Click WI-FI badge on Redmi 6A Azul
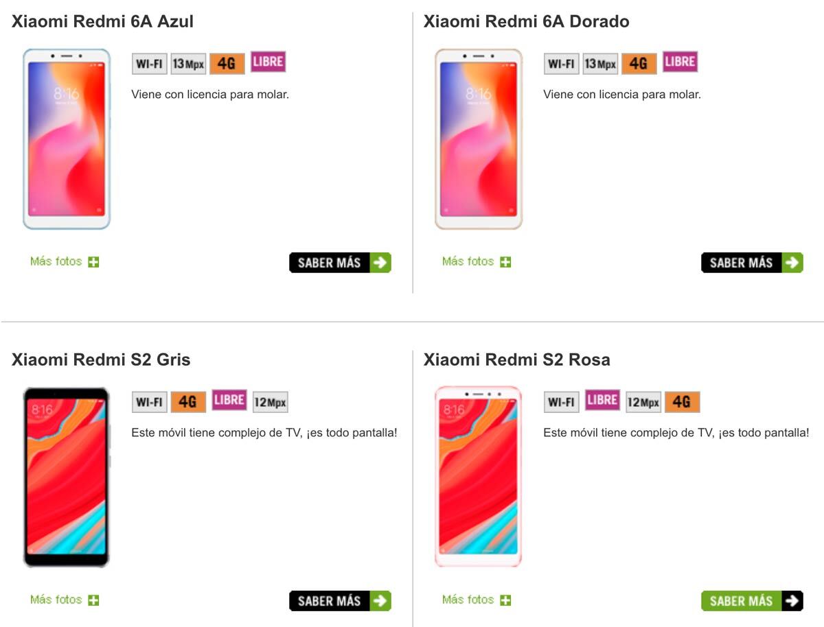The width and height of the screenshot is (824, 627). click(x=149, y=64)
